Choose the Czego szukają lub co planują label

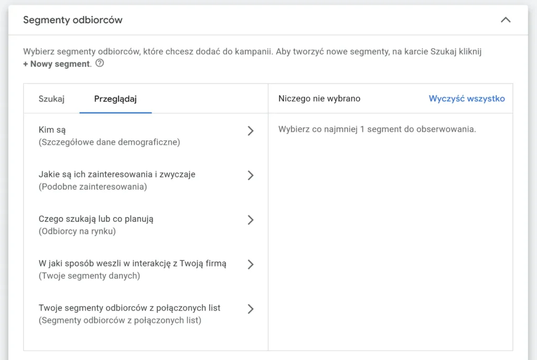pos(96,219)
